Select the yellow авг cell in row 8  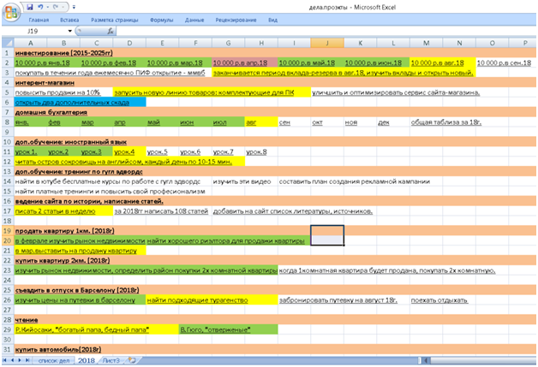tap(261, 122)
